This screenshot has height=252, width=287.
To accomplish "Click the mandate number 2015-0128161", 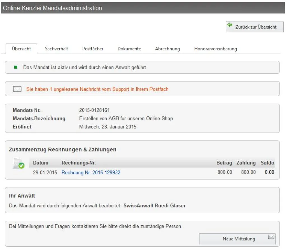I will click(x=92, y=110).
